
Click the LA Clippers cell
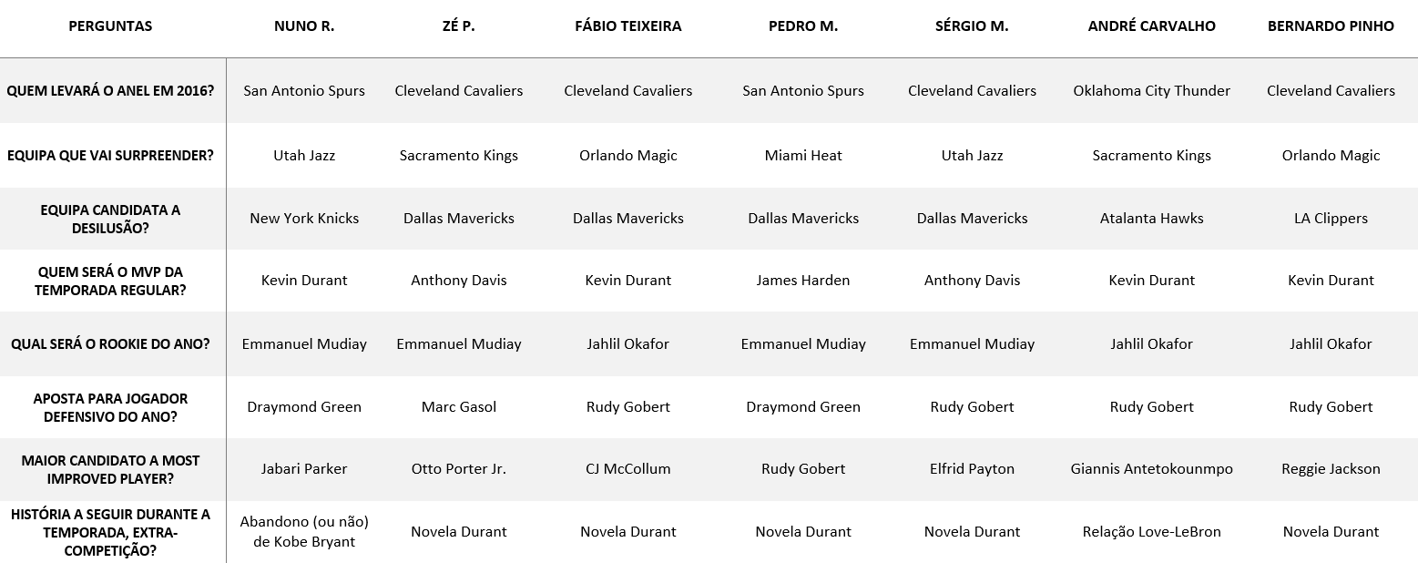pos(1331,219)
